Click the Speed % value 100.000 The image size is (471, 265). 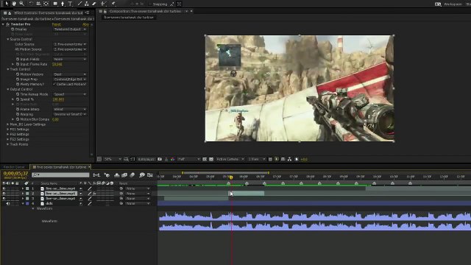coord(58,99)
